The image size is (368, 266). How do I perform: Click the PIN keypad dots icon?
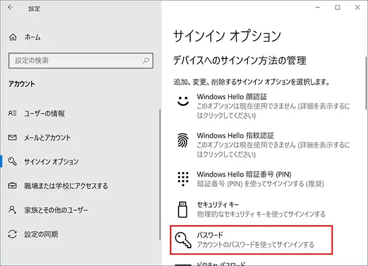click(x=183, y=179)
